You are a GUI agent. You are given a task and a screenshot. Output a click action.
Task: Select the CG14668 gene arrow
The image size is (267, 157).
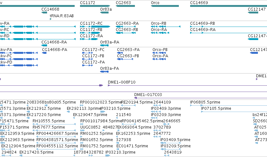click(x=44, y=13)
